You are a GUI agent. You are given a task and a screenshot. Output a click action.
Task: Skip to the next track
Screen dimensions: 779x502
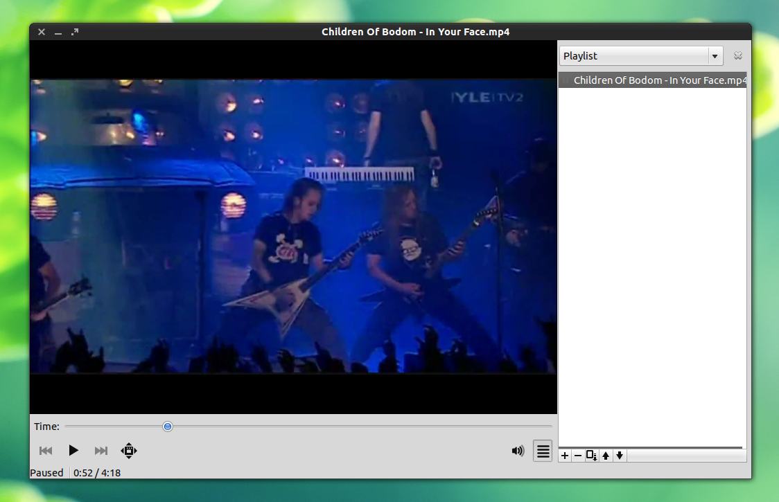click(x=101, y=450)
